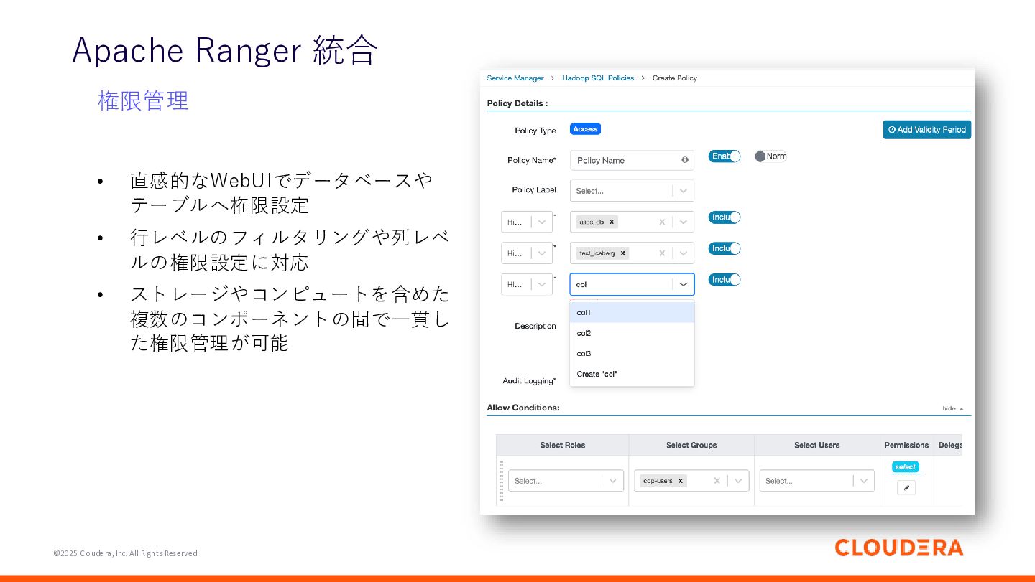Toggle the policy Enabled switch

coord(724,156)
